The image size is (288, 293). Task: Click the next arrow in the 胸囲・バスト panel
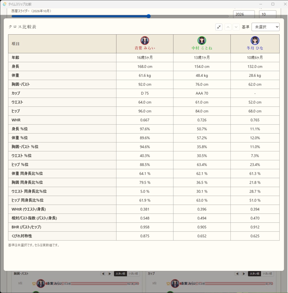(x=110, y=274)
